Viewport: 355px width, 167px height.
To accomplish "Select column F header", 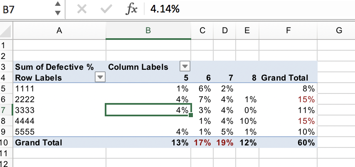I will pyautogui.click(x=288, y=31).
